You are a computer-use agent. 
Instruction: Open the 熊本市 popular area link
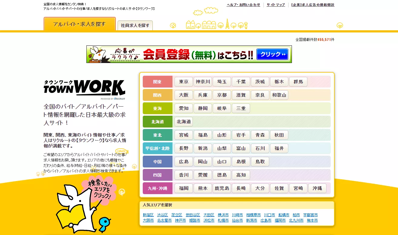pyautogui.click(x=312, y=220)
